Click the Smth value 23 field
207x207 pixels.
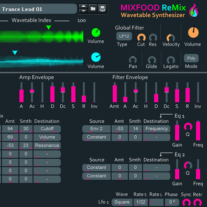(26, 146)
